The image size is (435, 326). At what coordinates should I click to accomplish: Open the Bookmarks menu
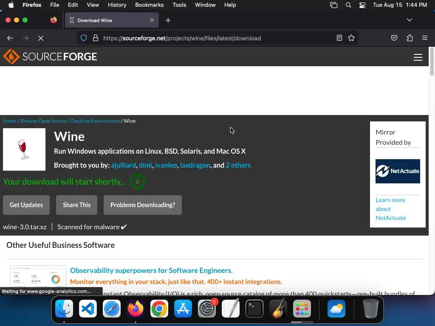coord(149,5)
